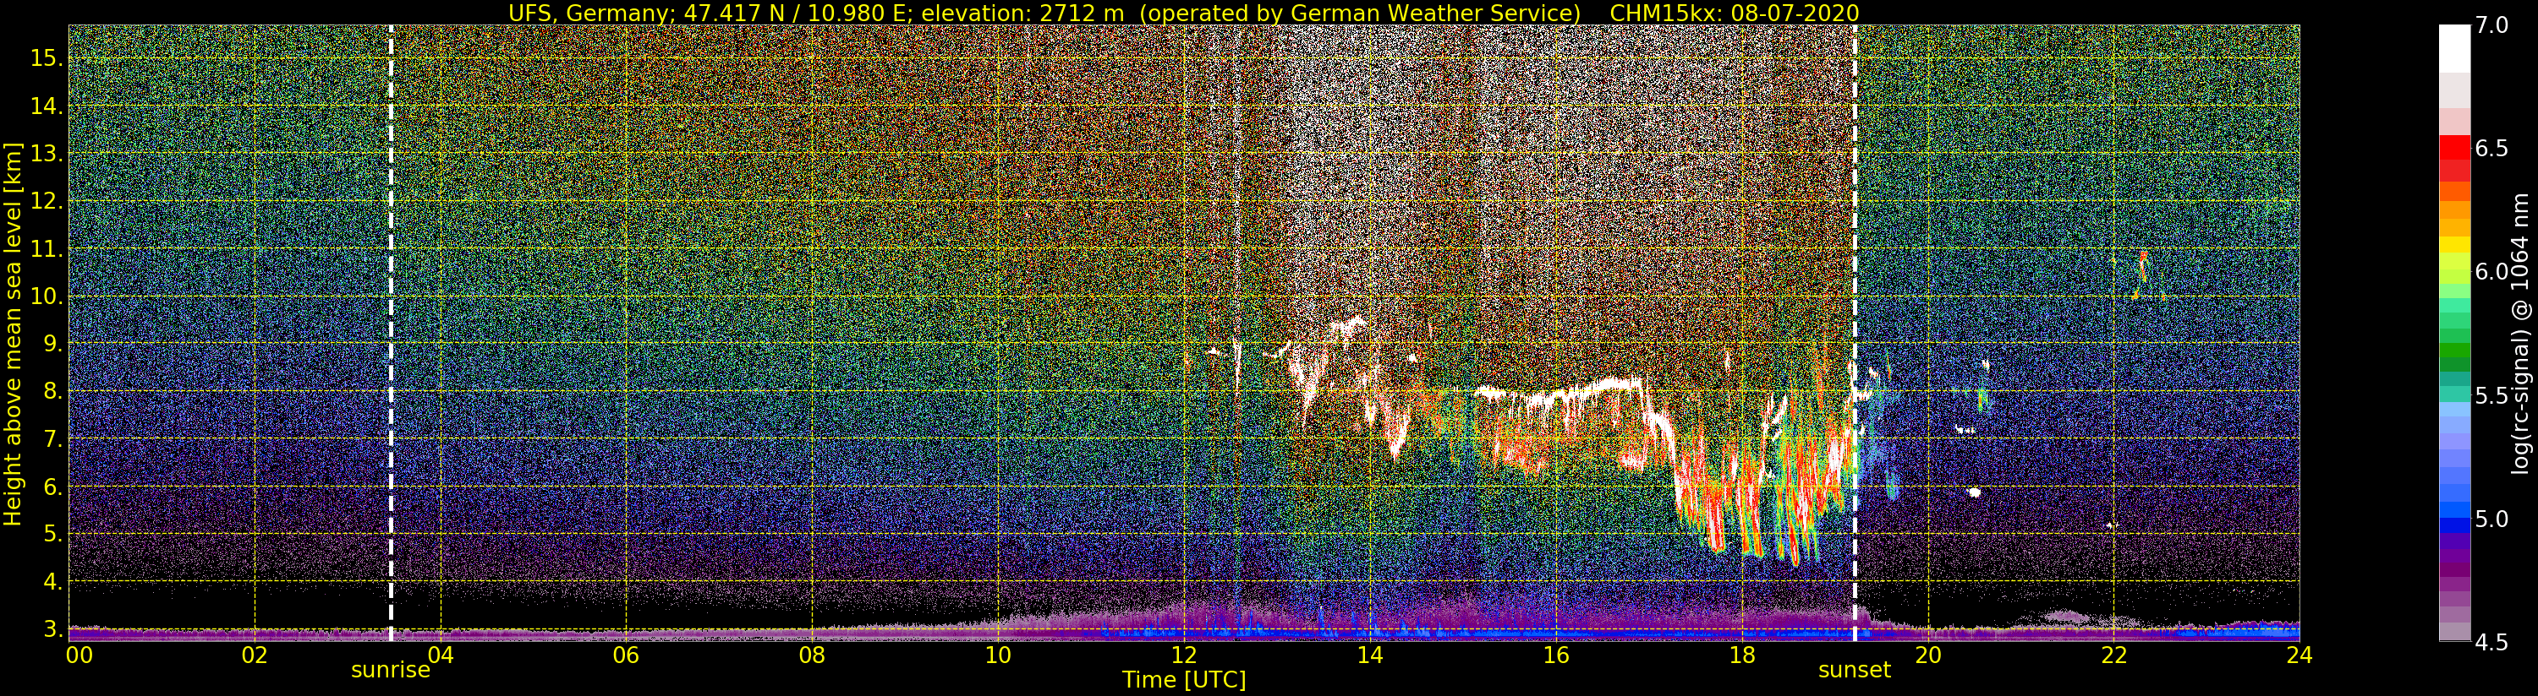This screenshot has height=696, width=2538.
Task: Click the "Height above mean sea level [km]" label
Action: (13, 333)
